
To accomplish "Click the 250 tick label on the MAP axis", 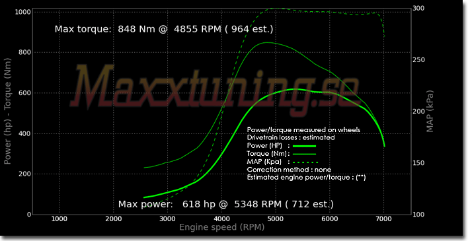I will 419,60.
